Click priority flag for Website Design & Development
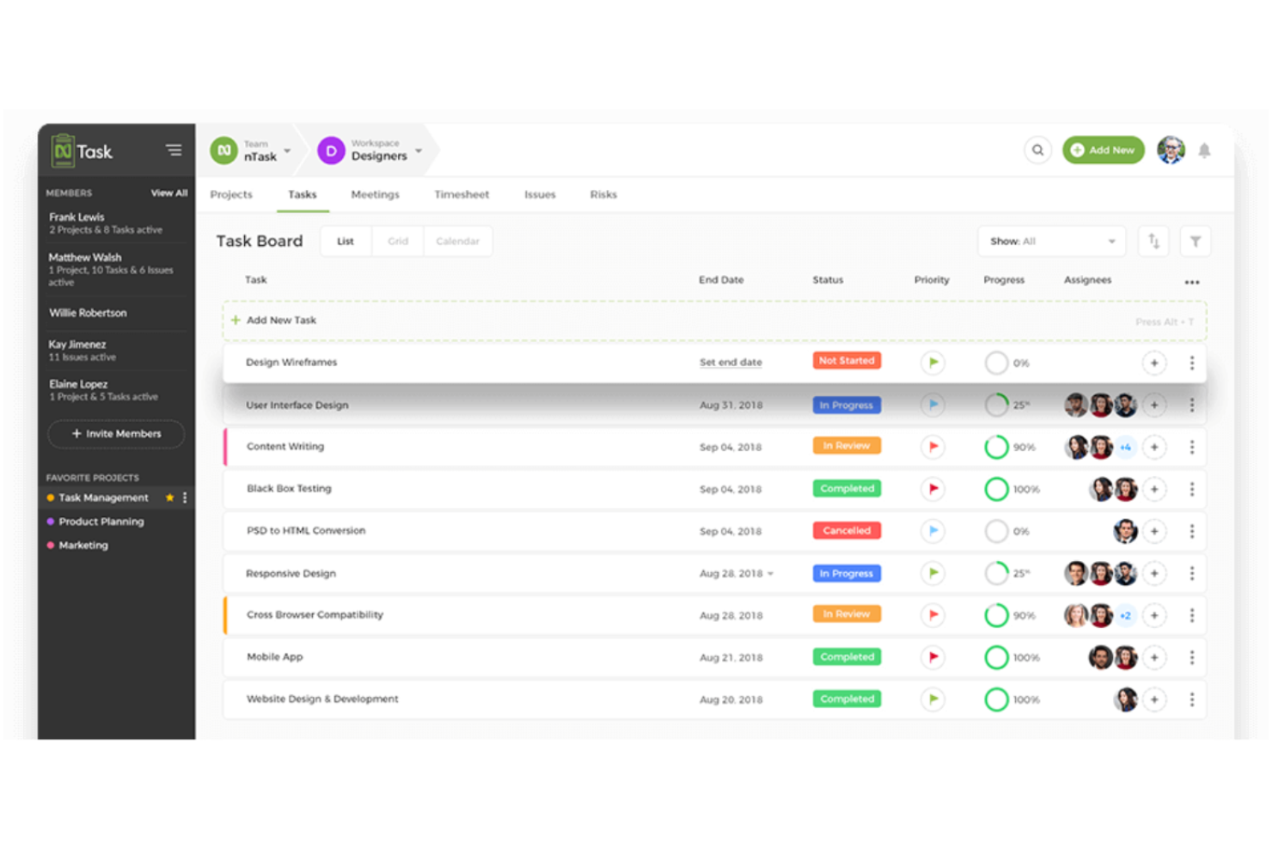The width and height of the screenshot is (1272, 848). [x=933, y=699]
